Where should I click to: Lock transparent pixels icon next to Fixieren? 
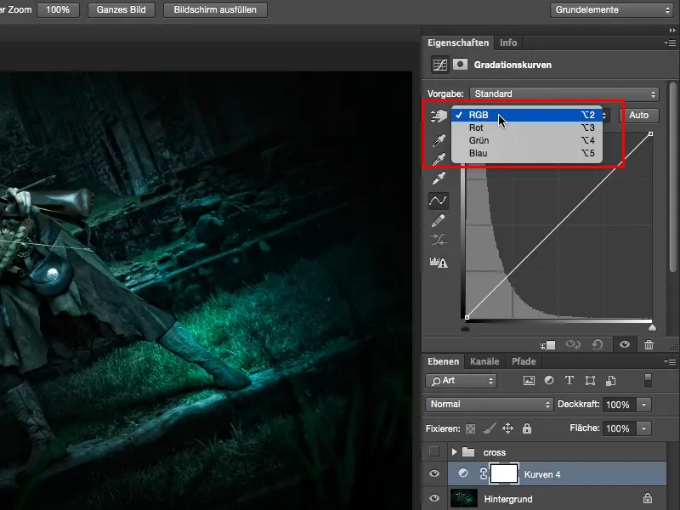click(470, 429)
